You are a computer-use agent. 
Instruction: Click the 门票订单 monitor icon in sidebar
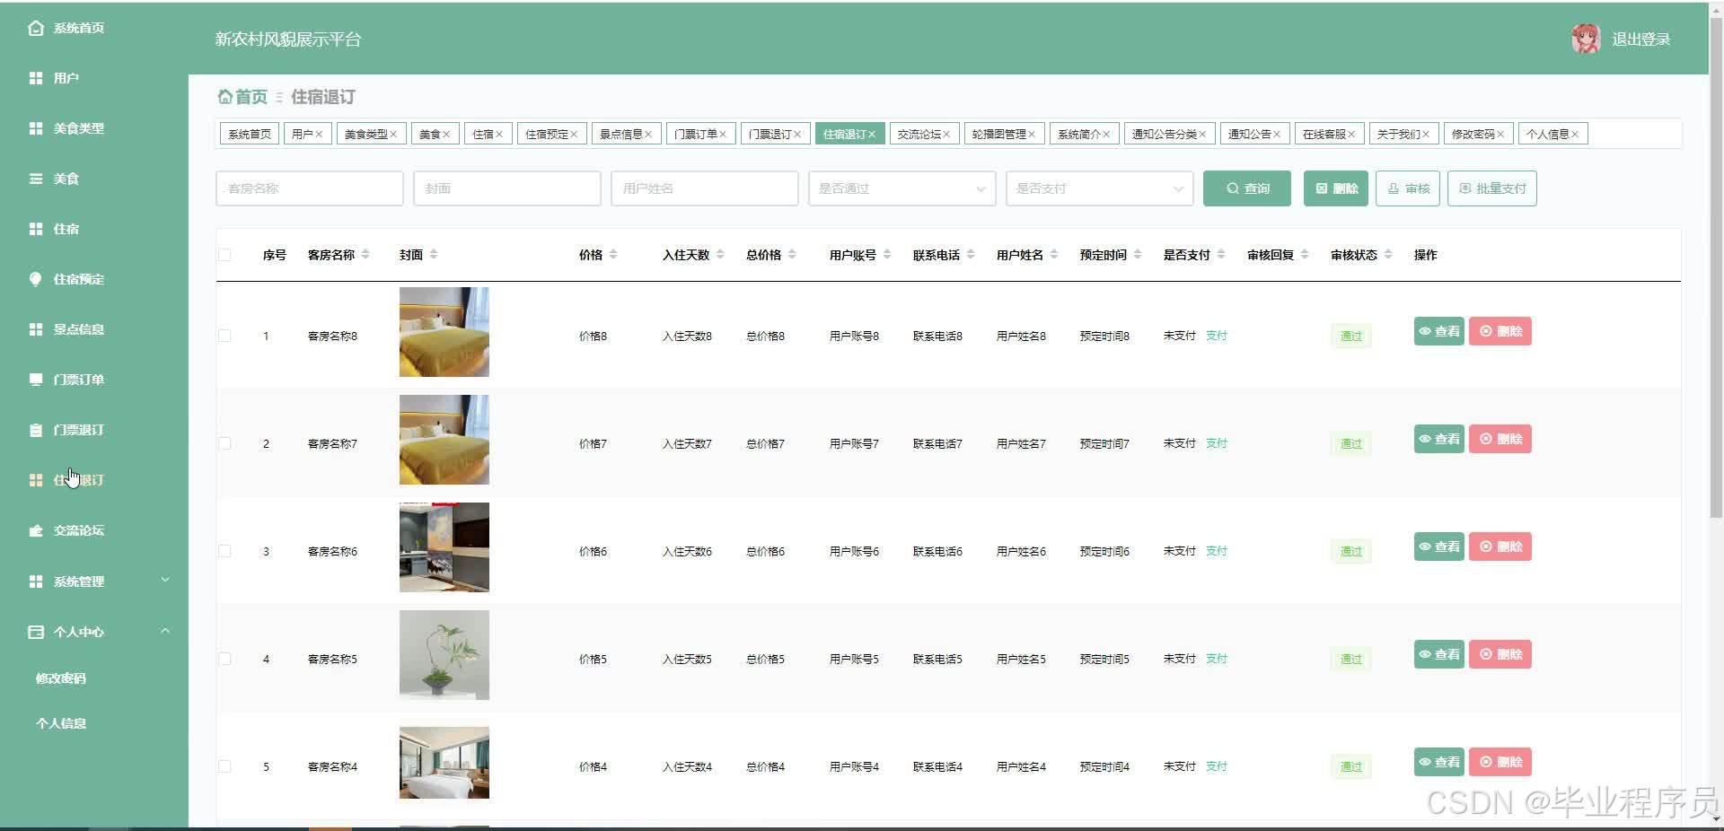(36, 380)
